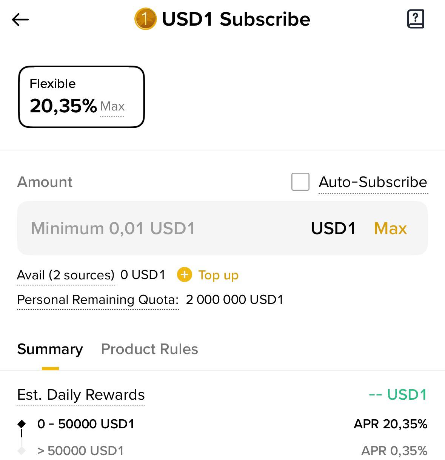Tap the back arrow icon
The width and height of the screenshot is (445, 460).
click(20, 20)
